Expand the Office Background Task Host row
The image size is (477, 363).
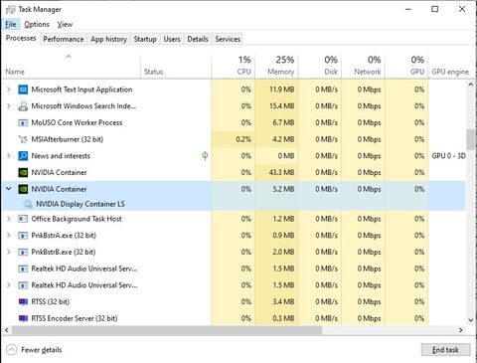tap(9, 219)
